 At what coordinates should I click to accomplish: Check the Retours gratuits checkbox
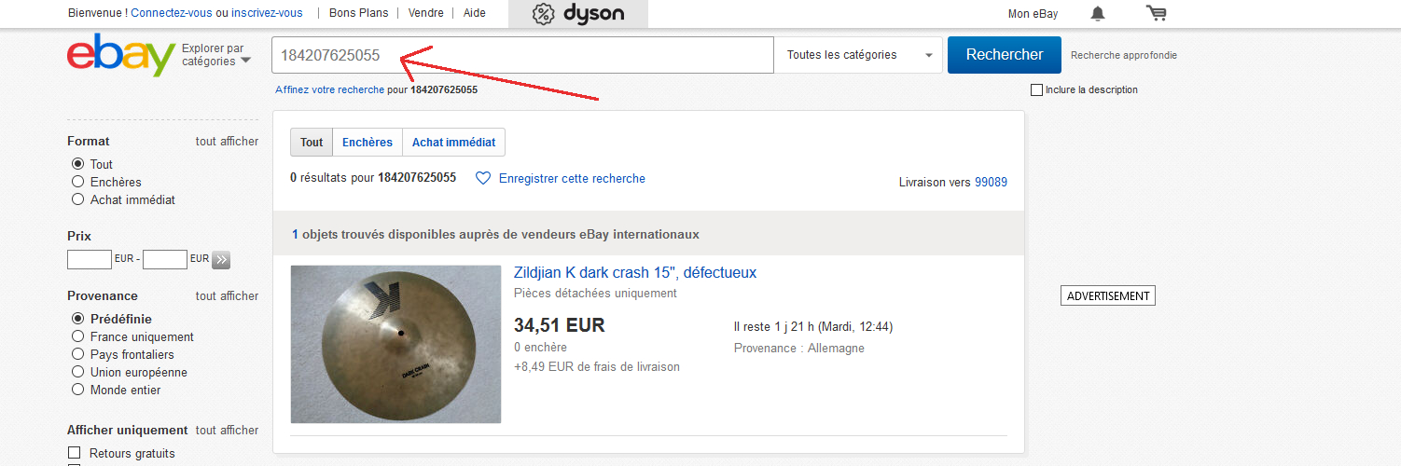click(74, 454)
